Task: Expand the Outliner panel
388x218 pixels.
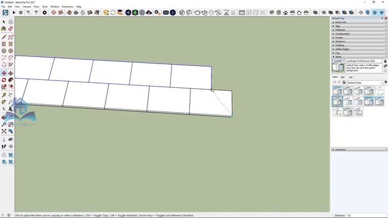Action: pos(359,45)
